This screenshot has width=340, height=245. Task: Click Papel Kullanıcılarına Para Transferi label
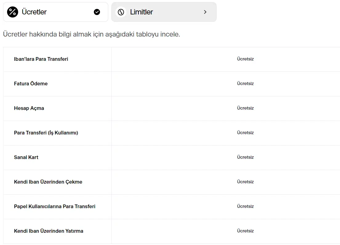click(55, 206)
